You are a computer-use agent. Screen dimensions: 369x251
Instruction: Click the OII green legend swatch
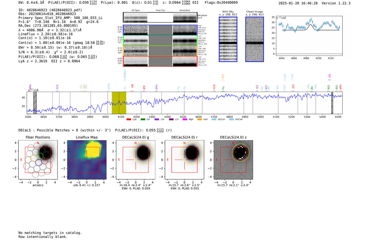click(143, 119)
